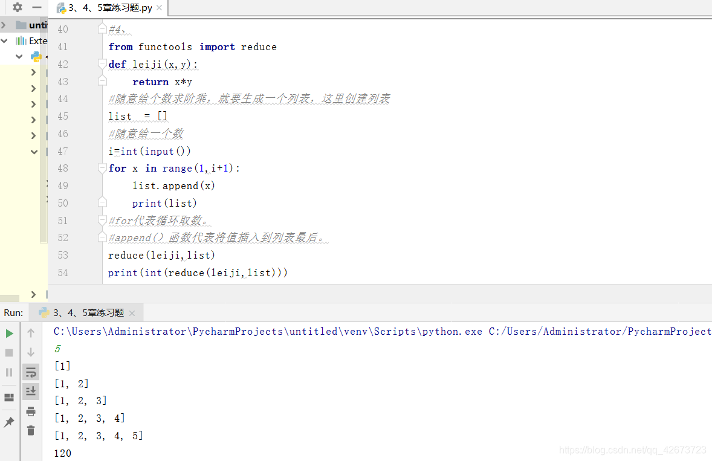This screenshot has width=712, height=461.
Task: Pin the Run tool window tab
Action: pyautogui.click(x=9, y=421)
